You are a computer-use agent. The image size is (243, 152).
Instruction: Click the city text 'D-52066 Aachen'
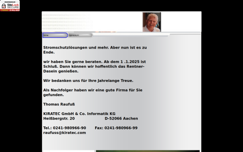pos(121,118)
